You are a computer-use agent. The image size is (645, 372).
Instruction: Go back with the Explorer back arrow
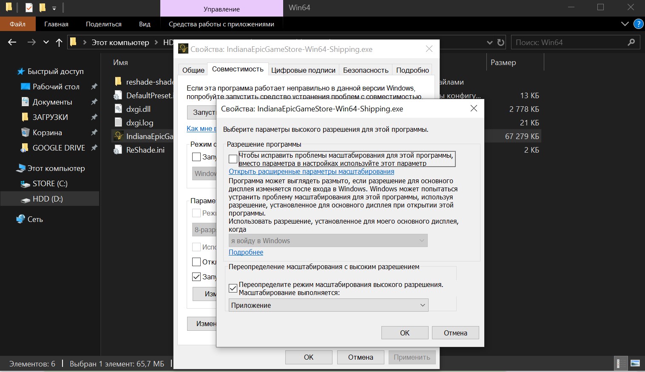coord(12,42)
